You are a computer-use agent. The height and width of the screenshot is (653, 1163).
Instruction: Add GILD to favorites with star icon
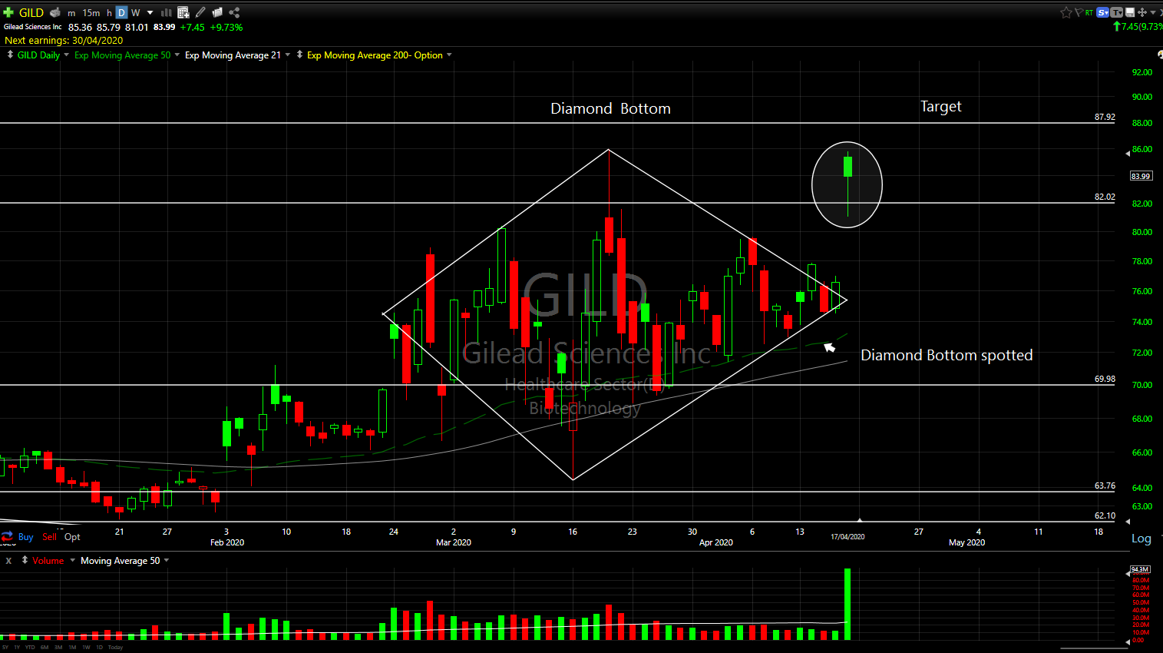(x=1066, y=12)
